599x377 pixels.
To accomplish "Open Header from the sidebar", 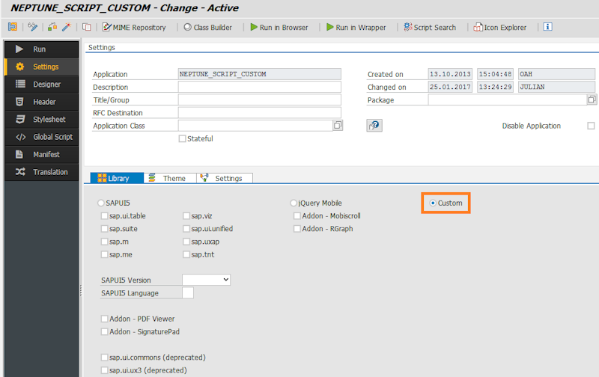I will click(42, 102).
